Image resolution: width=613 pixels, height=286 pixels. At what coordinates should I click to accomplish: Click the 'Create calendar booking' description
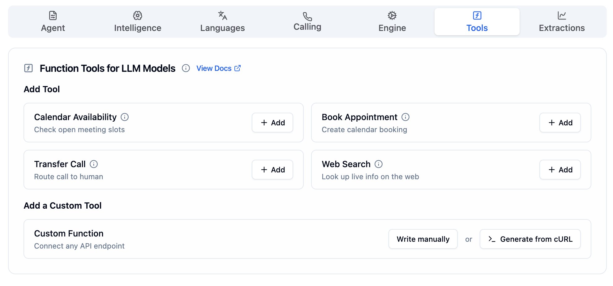point(364,130)
